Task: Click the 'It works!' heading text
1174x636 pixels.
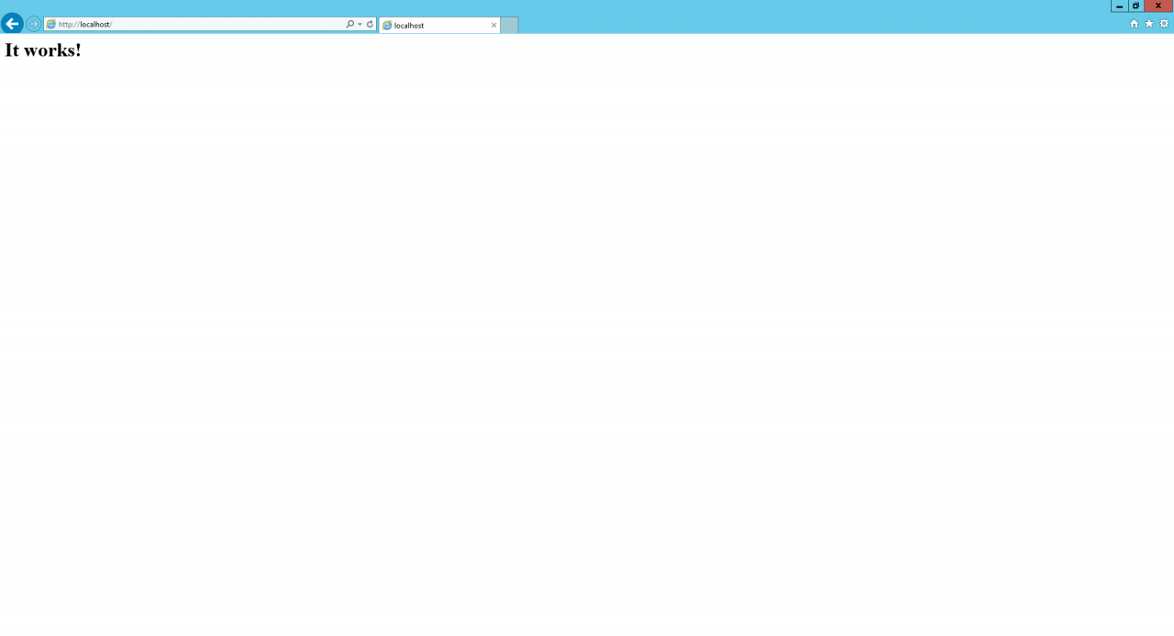Action: 43,50
